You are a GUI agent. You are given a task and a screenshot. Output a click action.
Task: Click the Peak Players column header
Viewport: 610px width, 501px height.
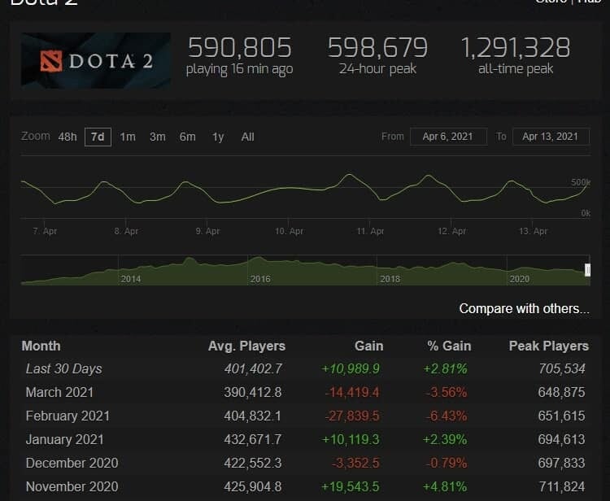pyautogui.click(x=548, y=346)
